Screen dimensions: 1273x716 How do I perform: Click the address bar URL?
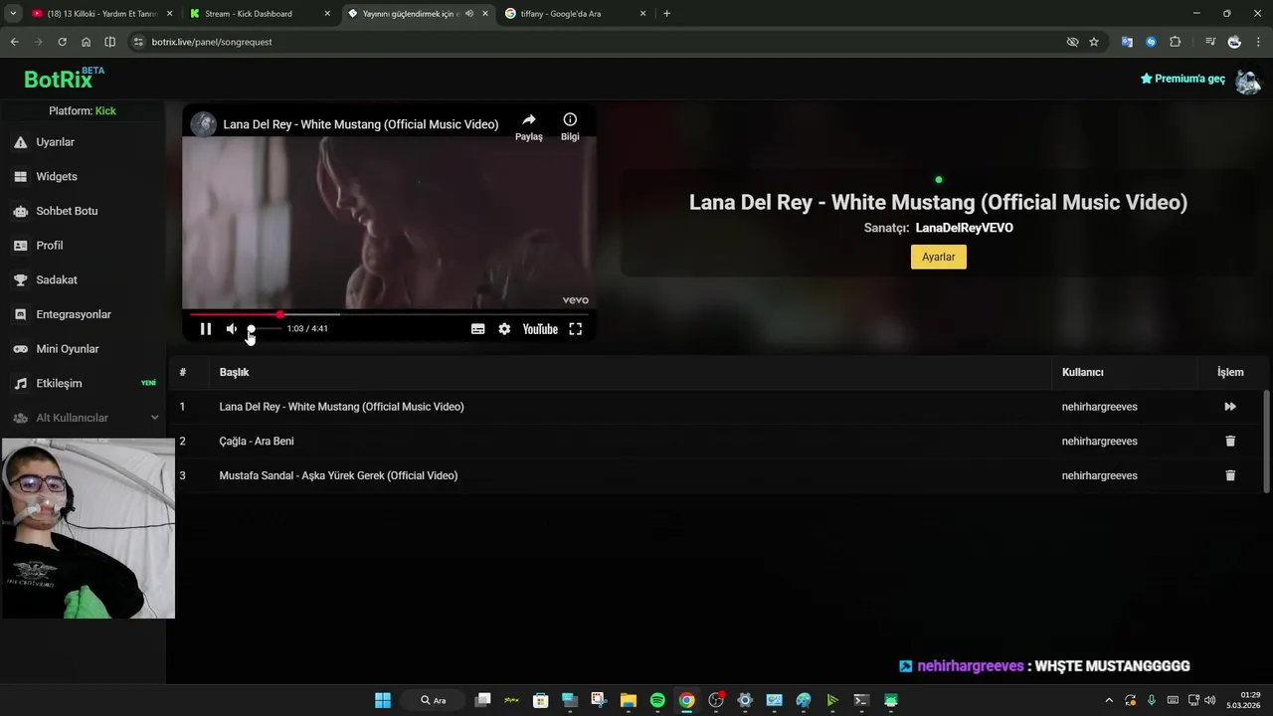212,42
